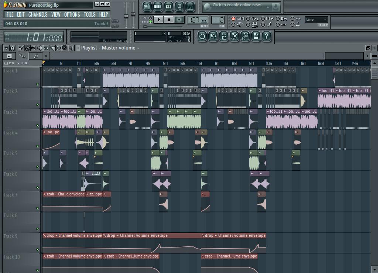Image resolution: width=380 pixels, height=273 pixels.
Task: Open the CHANNELS menu
Action: coord(38,14)
